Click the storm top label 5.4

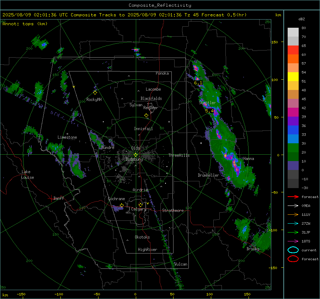coord(209,111)
